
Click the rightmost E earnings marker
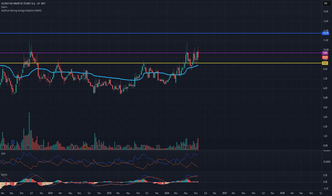click(x=187, y=147)
